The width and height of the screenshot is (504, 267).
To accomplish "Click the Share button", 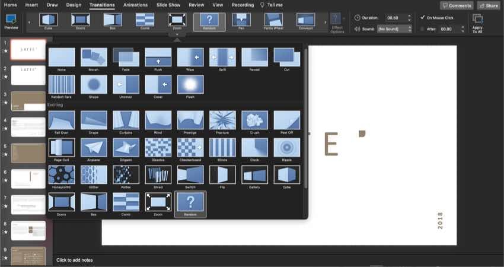I will coord(489,5).
